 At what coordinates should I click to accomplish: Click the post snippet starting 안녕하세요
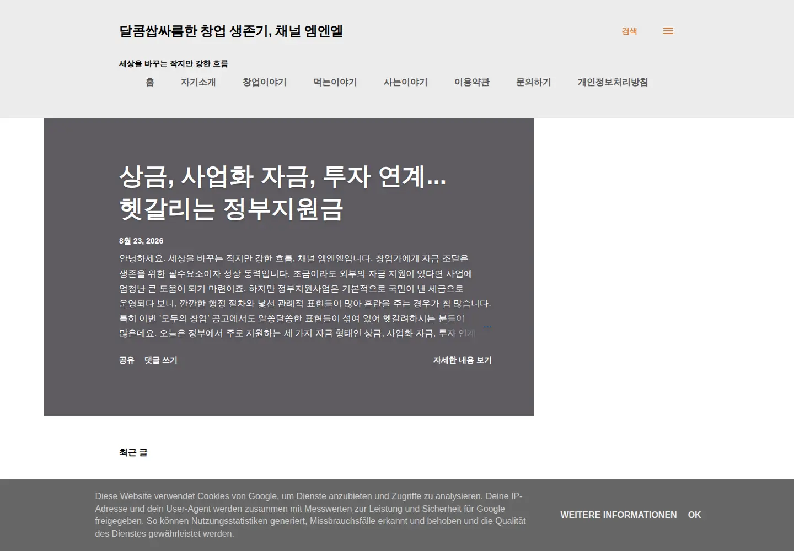305,296
